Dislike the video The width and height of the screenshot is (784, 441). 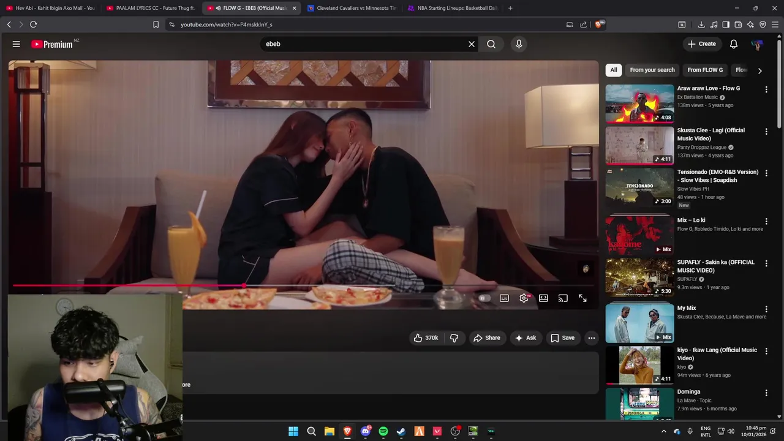point(454,338)
